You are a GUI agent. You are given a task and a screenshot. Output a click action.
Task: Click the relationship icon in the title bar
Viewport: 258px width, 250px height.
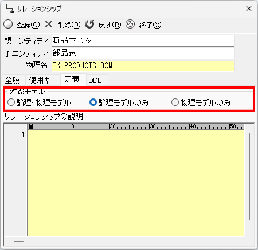tap(10, 9)
